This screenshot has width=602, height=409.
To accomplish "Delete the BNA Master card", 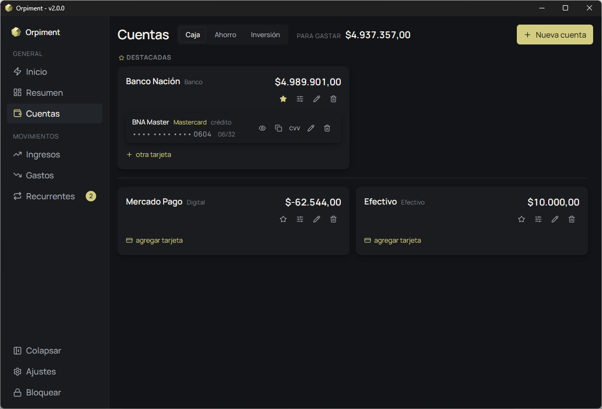I will pyautogui.click(x=327, y=128).
